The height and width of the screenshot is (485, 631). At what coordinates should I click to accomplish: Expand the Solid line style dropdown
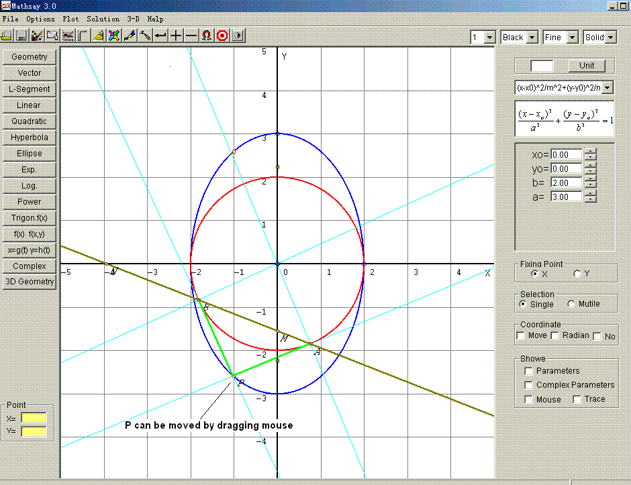coord(610,38)
